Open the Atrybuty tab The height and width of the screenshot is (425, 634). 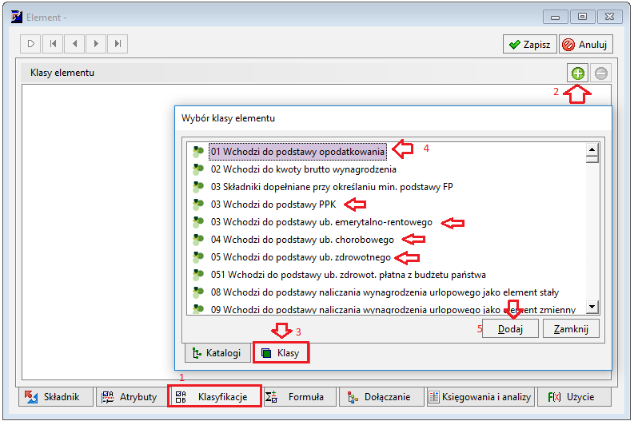click(131, 397)
